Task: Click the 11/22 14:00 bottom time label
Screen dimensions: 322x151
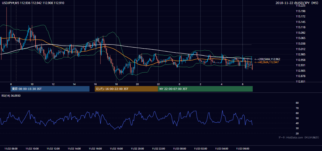Action: coord(74,149)
